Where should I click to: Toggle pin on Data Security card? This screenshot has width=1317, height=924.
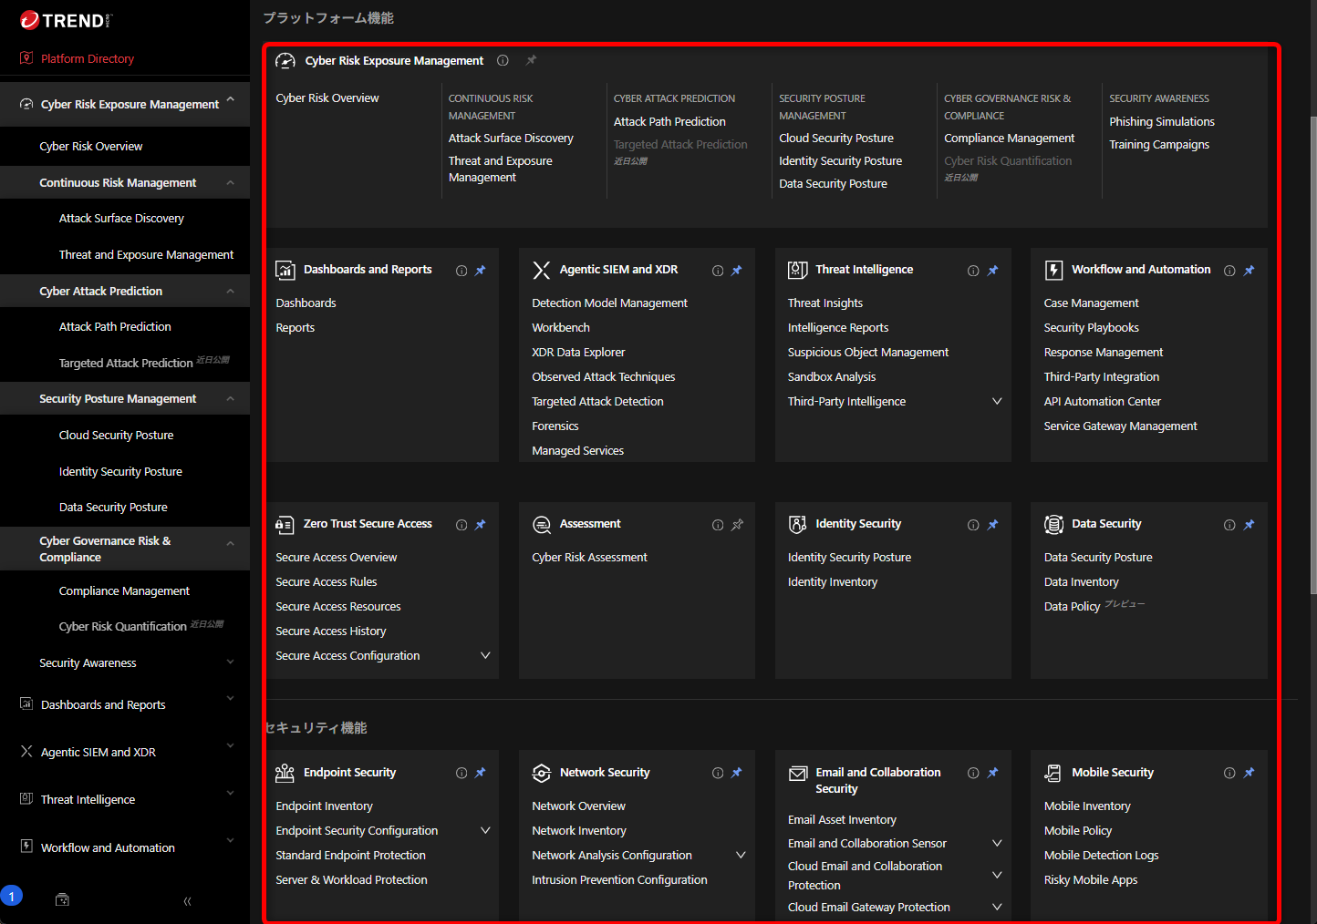point(1250,525)
